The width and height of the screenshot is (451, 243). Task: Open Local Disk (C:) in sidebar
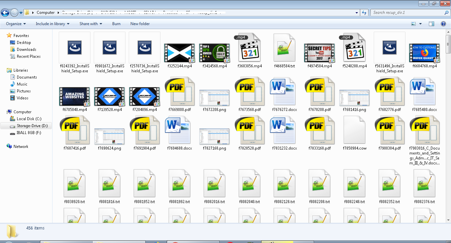pos(29,119)
